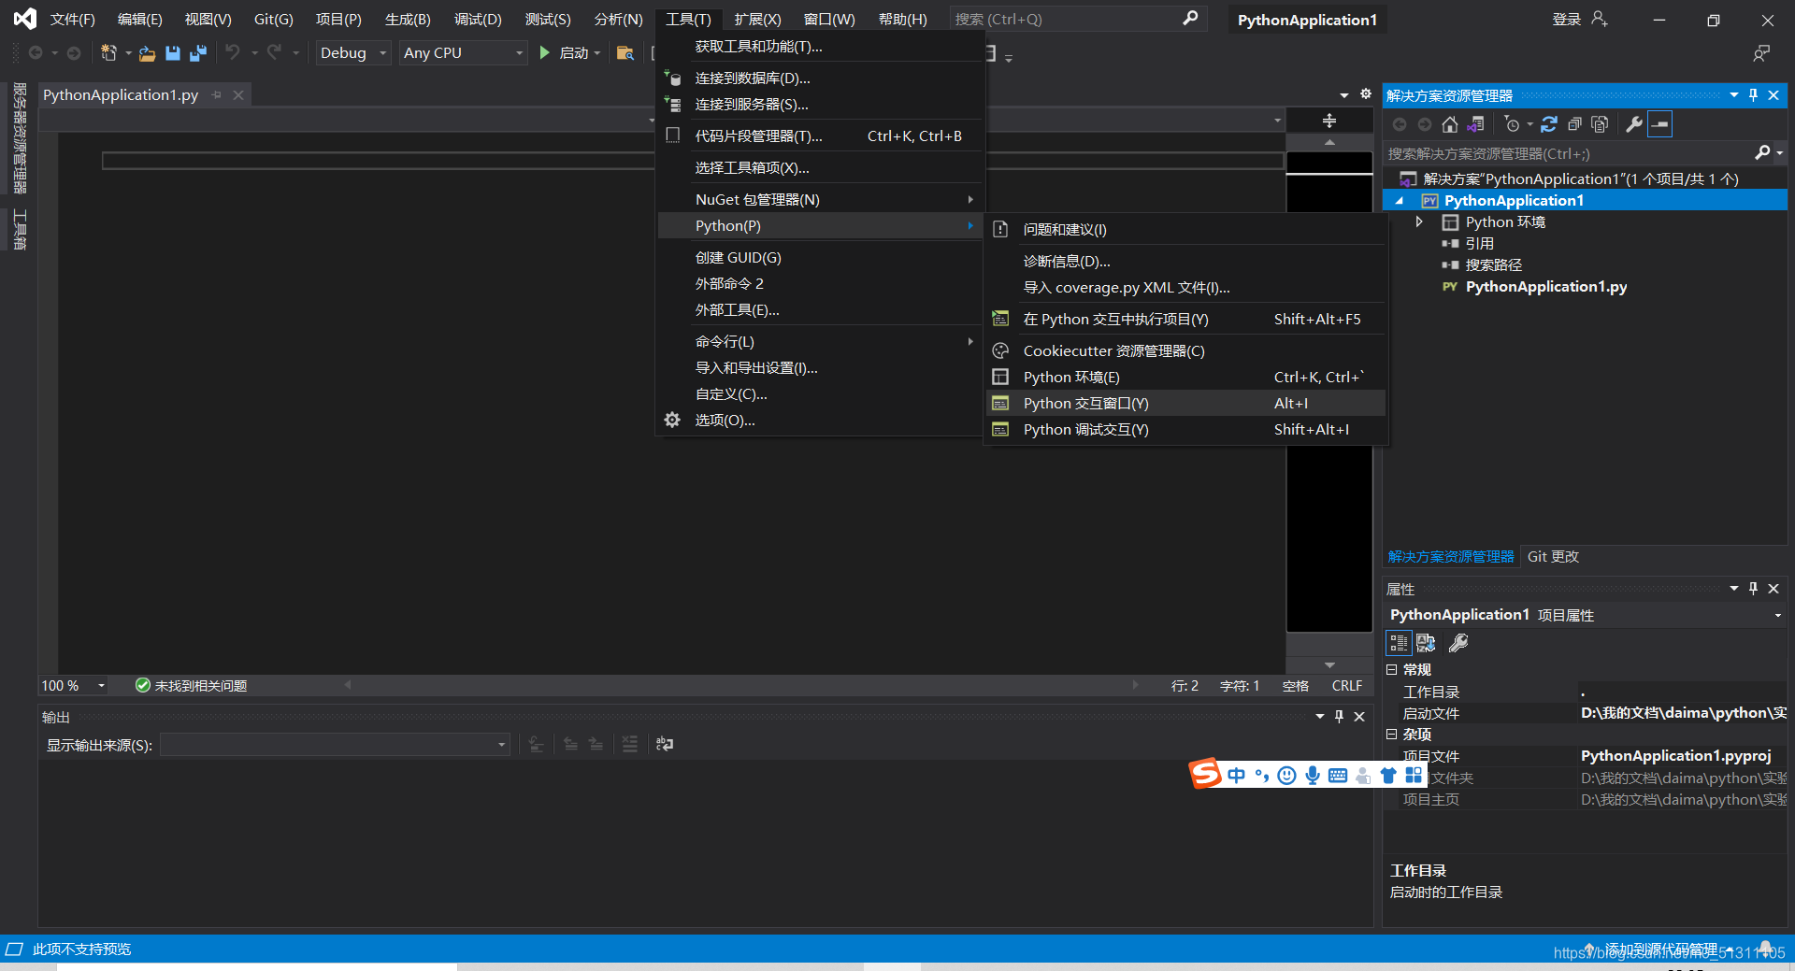
Task: Select the Start Debug green arrow
Action: coord(545,52)
